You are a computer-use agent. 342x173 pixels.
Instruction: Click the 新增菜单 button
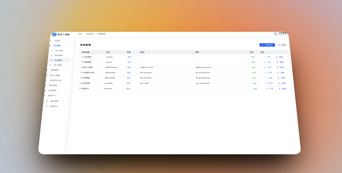[267, 45]
